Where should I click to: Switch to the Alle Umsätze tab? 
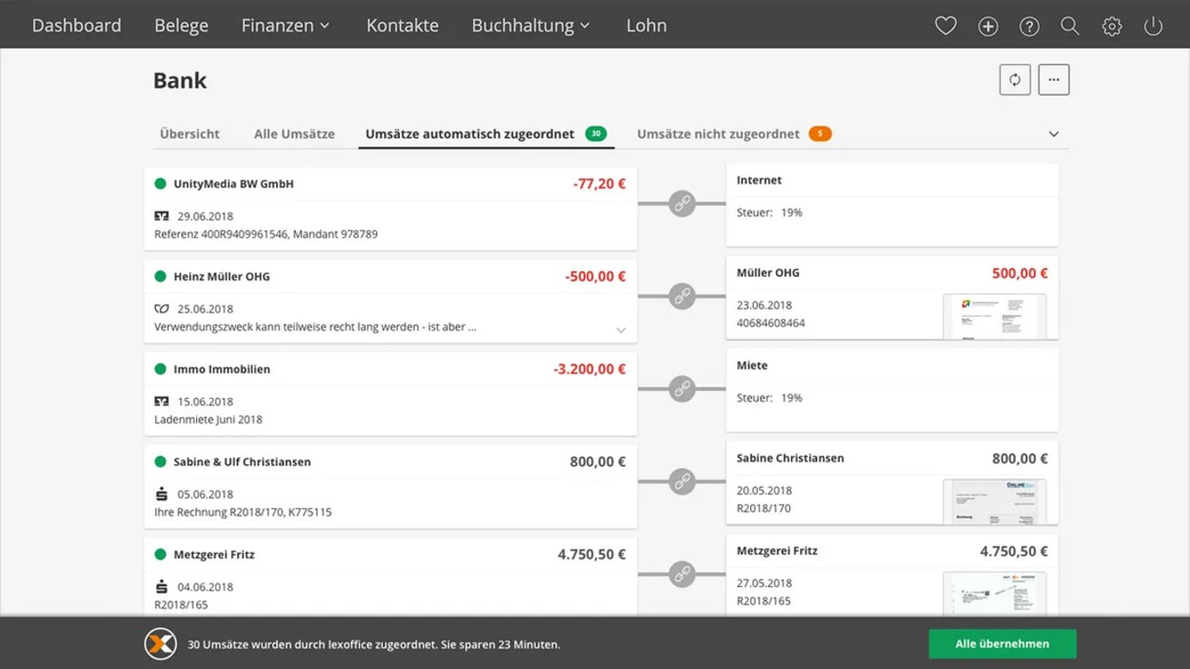point(294,134)
